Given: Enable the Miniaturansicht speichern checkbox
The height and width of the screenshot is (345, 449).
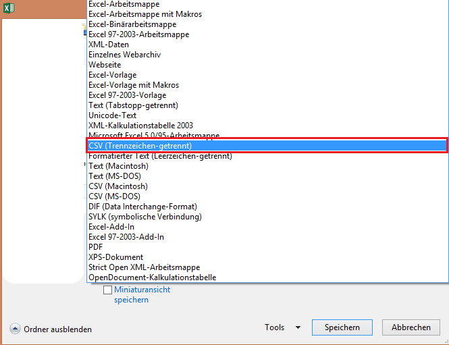Looking at the screenshot, I should pyautogui.click(x=107, y=290).
